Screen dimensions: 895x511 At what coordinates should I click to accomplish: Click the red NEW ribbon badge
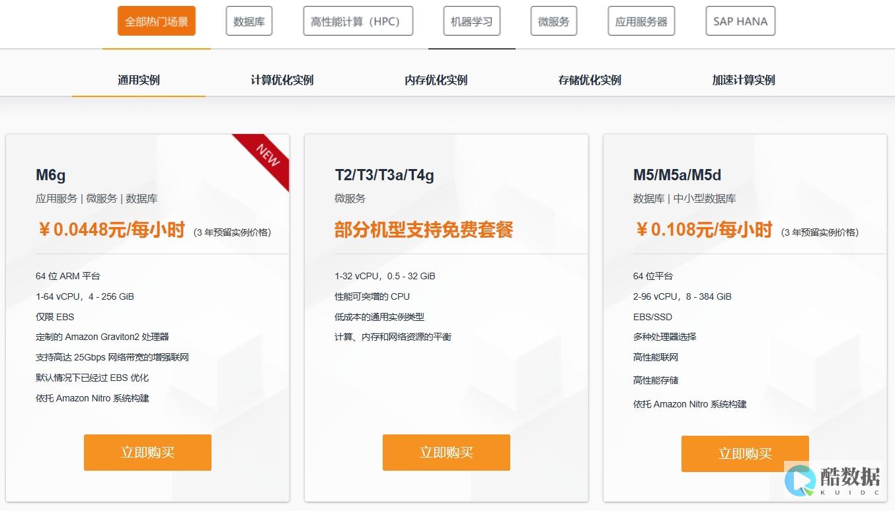[267, 156]
